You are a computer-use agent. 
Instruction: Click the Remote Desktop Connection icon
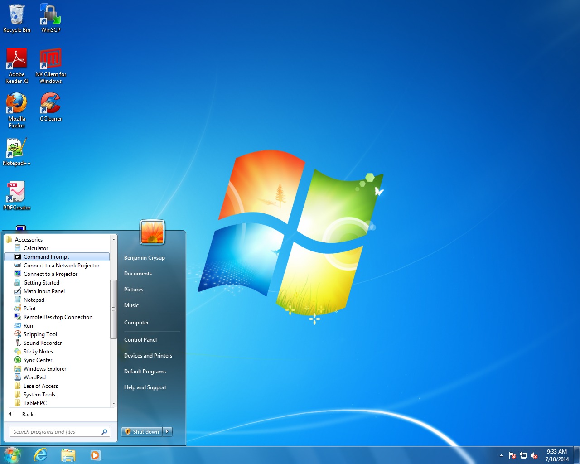pyautogui.click(x=18, y=317)
